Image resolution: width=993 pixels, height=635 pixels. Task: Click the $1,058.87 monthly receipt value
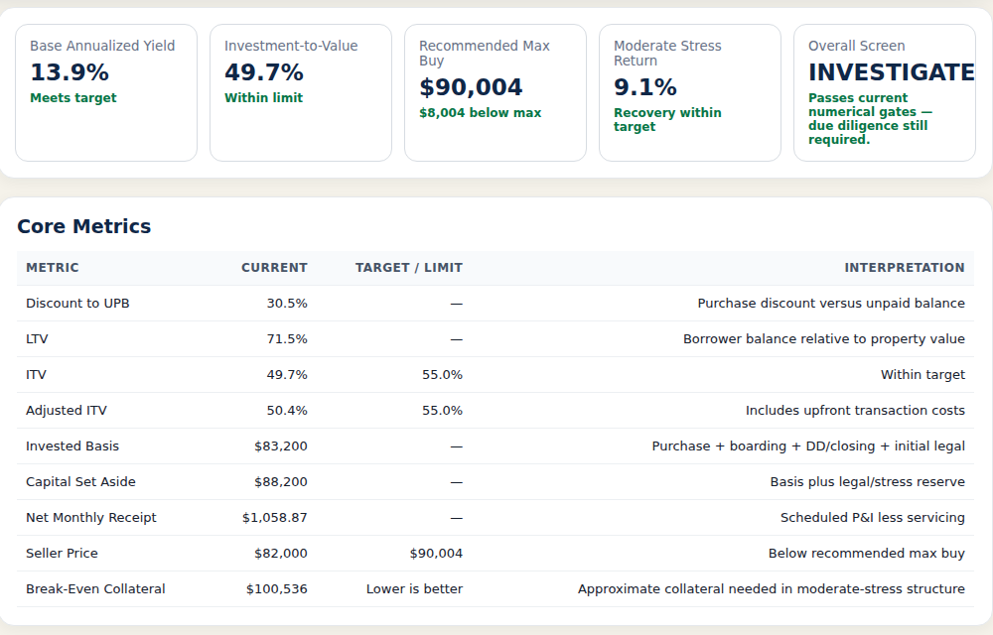click(274, 518)
